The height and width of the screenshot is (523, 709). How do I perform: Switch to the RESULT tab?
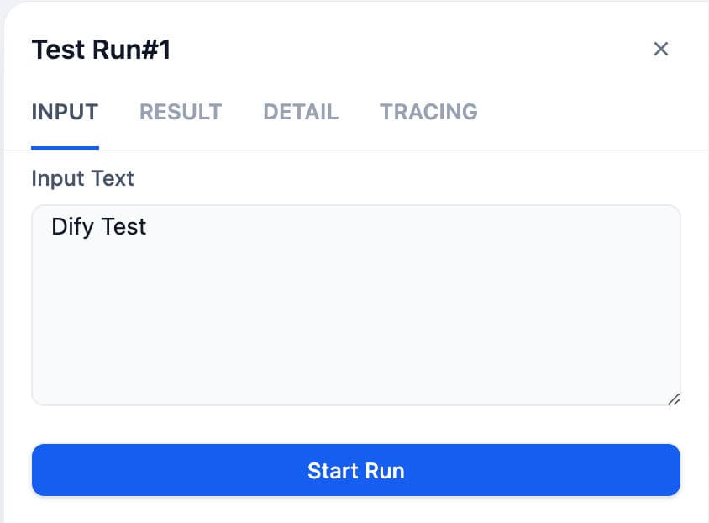click(x=181, y=112)
